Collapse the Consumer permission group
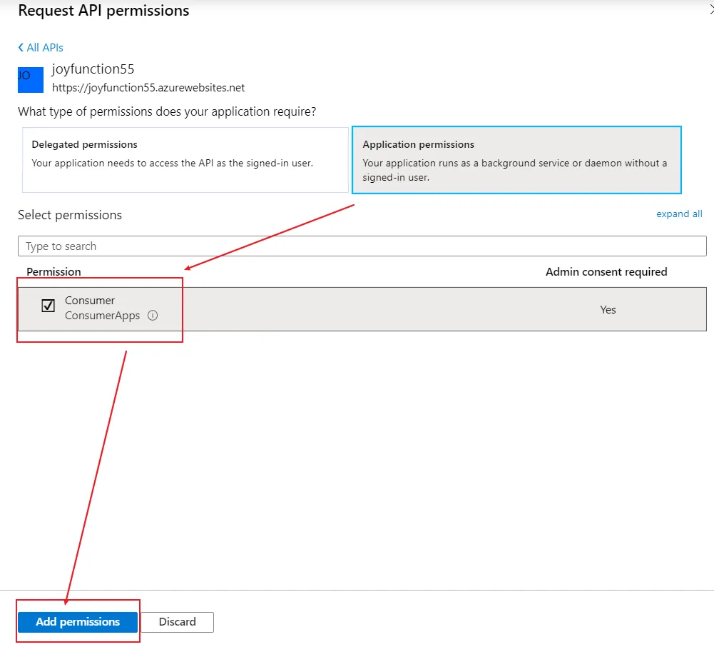Screen dimensions: 714x652 tap(90, 301)
